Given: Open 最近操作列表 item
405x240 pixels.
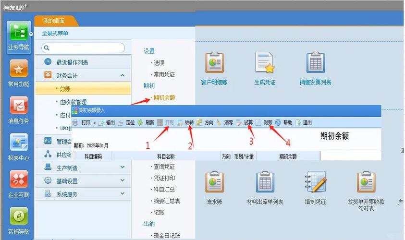Looking at the screenshot, I should (83, 62).
